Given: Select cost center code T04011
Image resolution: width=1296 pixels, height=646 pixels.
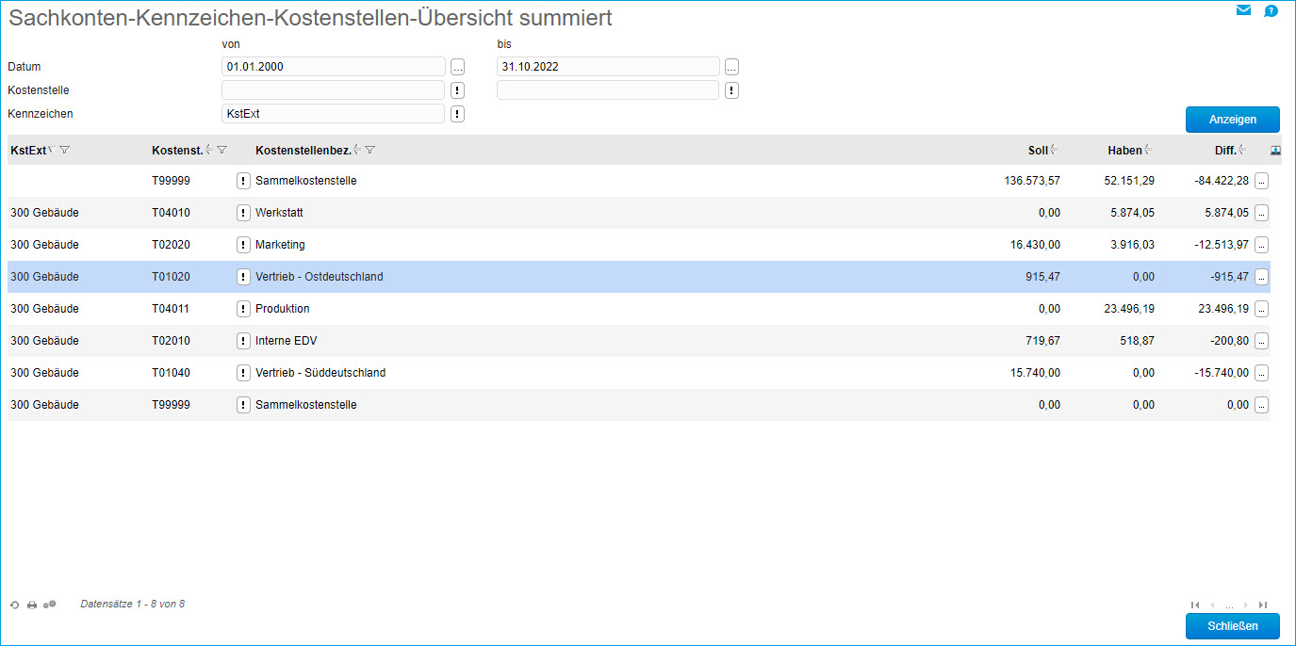Looking at the screenshot, I should point(171,309).
